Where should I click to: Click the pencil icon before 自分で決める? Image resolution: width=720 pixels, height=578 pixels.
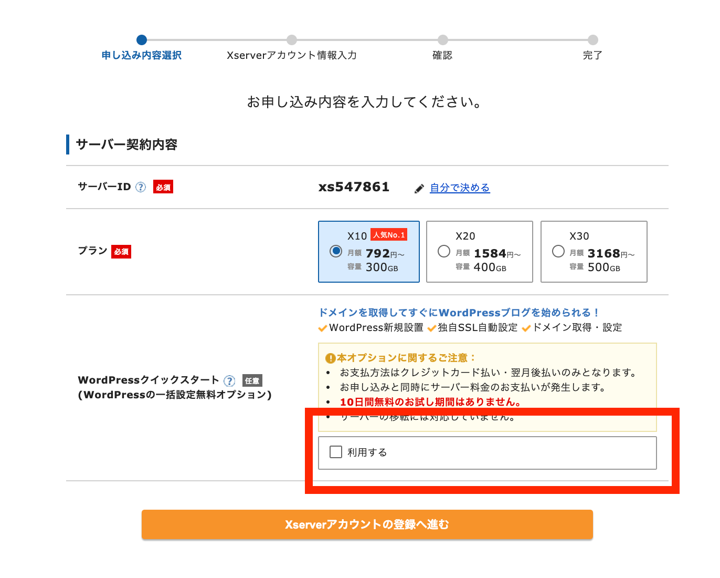pos(419,189)
